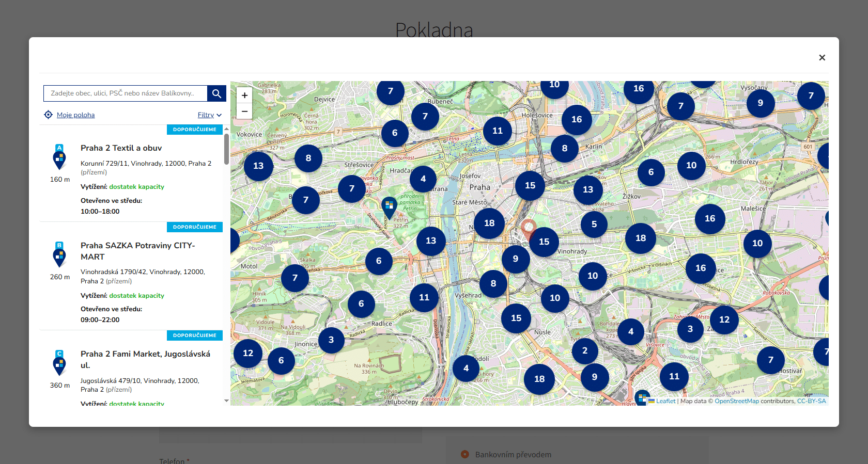Open map cluster 8 near Karlín
The width and height of the screenshot is (868, 464).
[565, 148]
